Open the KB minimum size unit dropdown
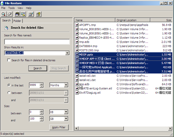Image resolution: width=174 pixels, height=137 pixels. [x=66, y=112]
